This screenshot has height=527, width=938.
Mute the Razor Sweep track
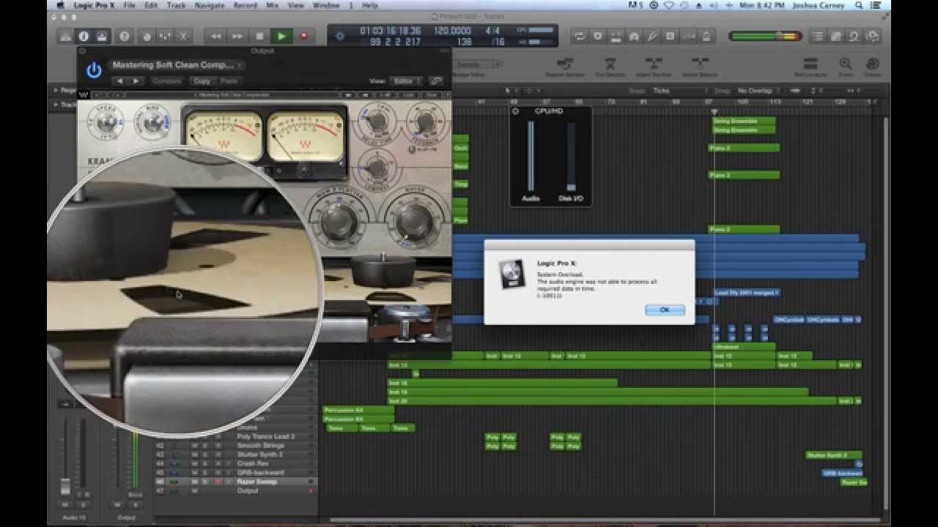click(195, 482)
